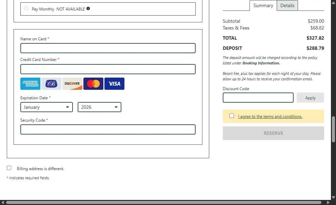Click the TOTAL amount $327.82
The width and height of the screenshot is (336, 205).
315,38
